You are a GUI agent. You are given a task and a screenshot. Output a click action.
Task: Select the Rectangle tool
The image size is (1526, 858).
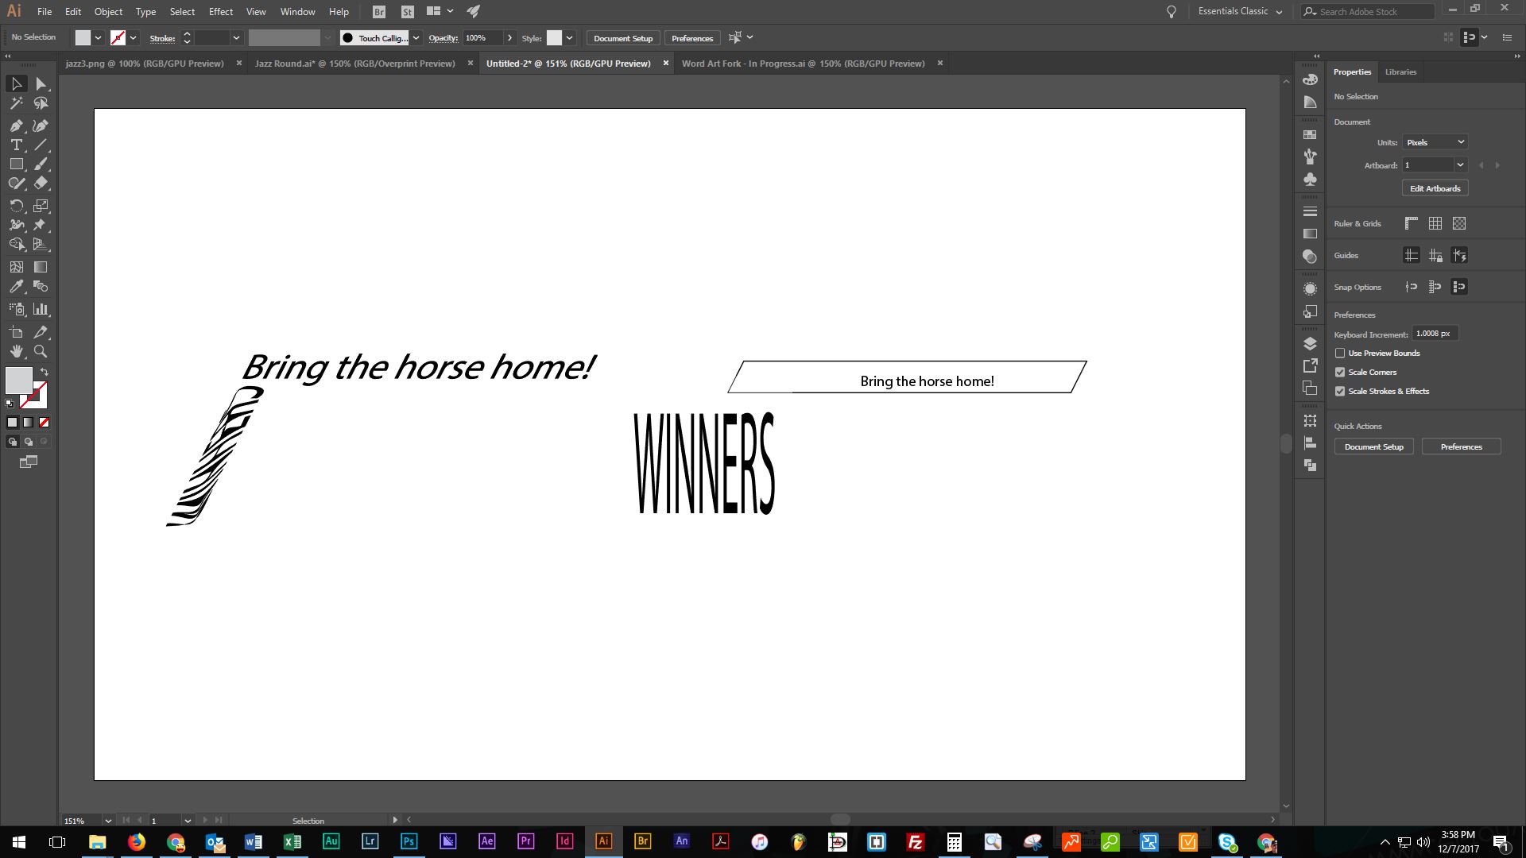16,164
